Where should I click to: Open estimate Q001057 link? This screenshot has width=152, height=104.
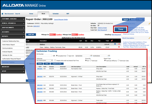[36, 26]
